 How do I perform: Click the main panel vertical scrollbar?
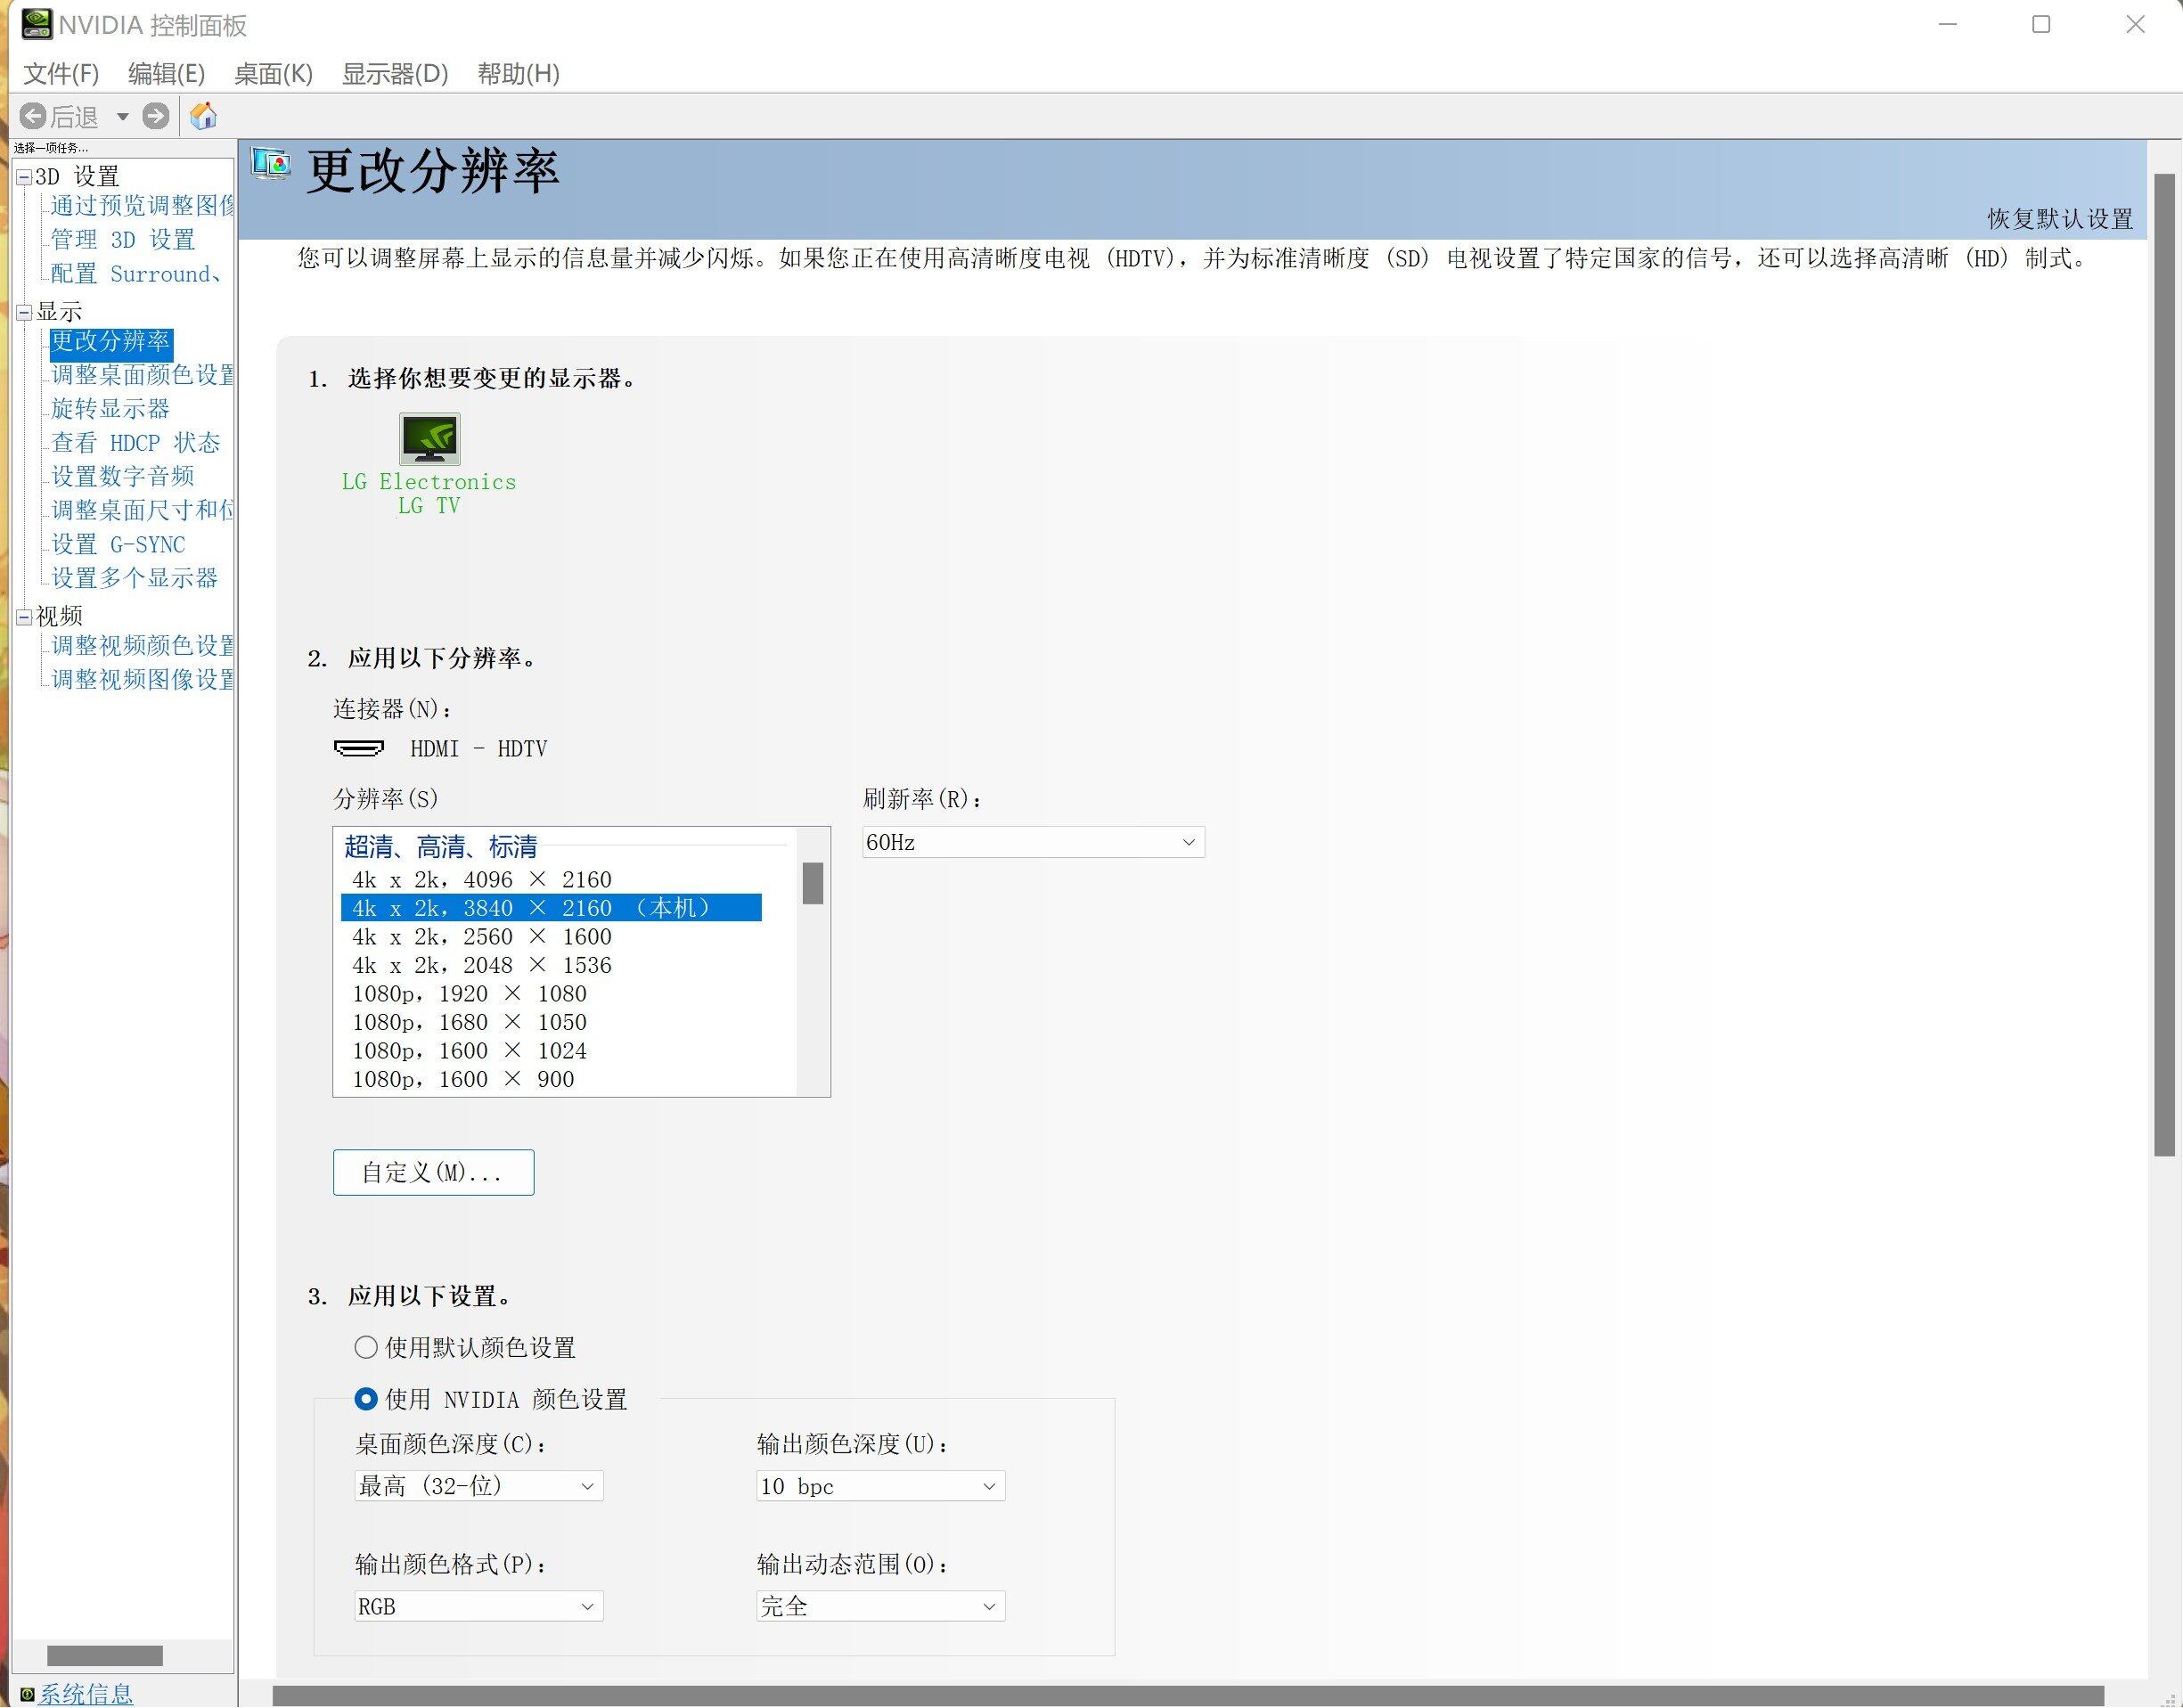[2164, 665]
